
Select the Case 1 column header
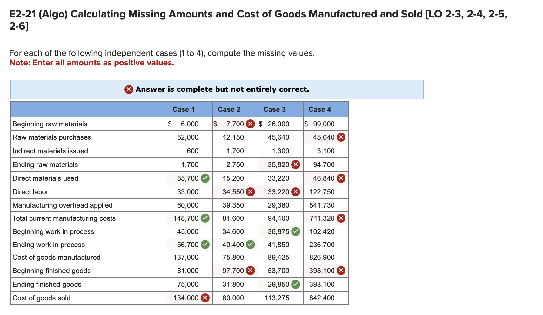183,109
